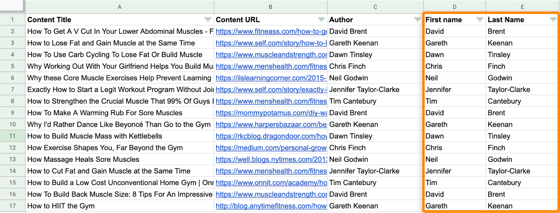560x213 pixels.
Task: Select the Last Name header cell
Action: (x=506, y=20)
